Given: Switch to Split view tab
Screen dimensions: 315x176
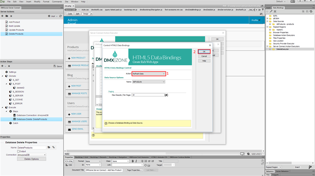Looking at the screenshot, I should click(x=78, y=14).
